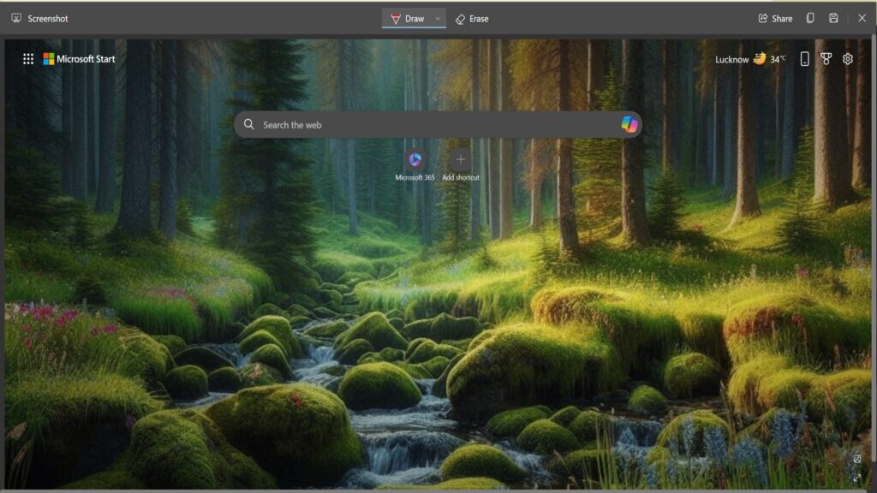Image resolution: width=877 pixels, height=493 pixels.
Task: Open Microsoft Rewards from the trophy icon
Action: pos(825,58)
